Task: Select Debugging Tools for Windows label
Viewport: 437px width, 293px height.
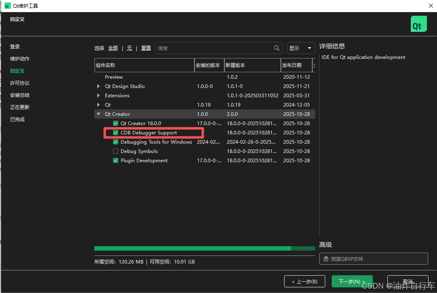Action: 156,142
